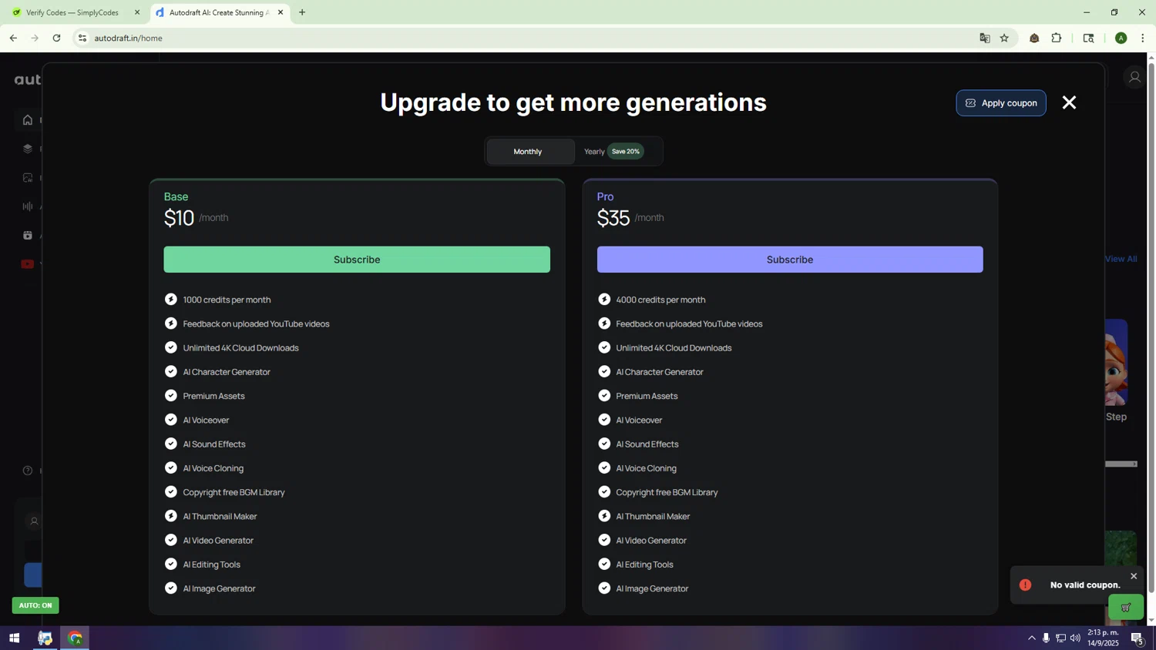1156x650 pixels.
Task: Subscribe to the Base $10 plan
Action: click(x=357, y=260)
